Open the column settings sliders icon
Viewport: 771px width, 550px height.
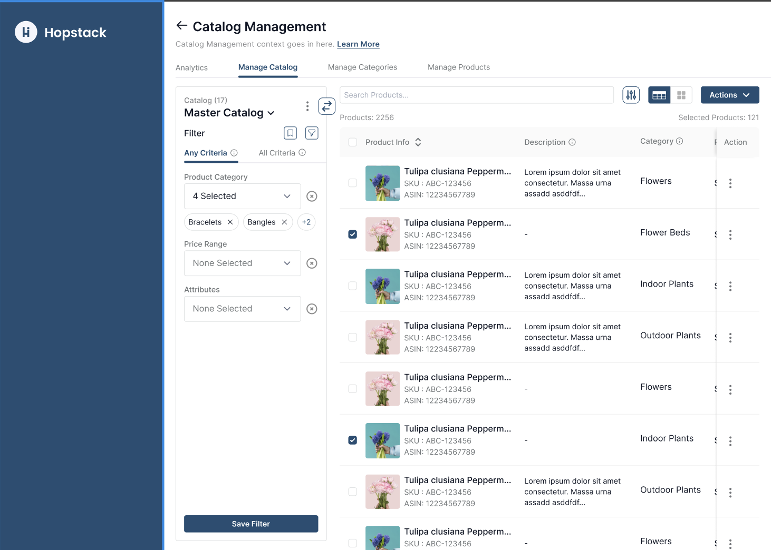click(631, 95)
